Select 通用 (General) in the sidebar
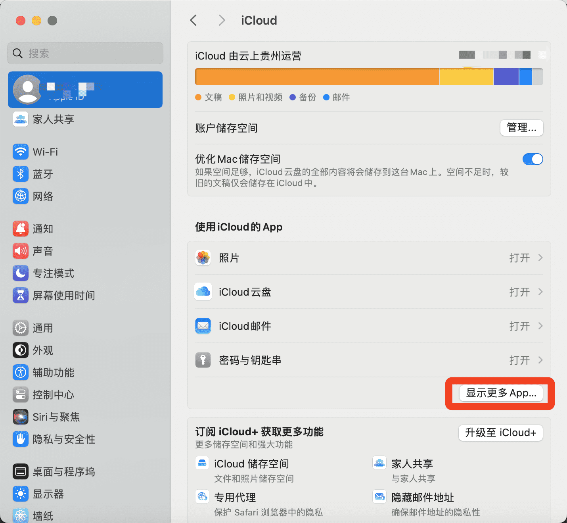The width and height of the screenshot is (567, 523). point(43,328)
